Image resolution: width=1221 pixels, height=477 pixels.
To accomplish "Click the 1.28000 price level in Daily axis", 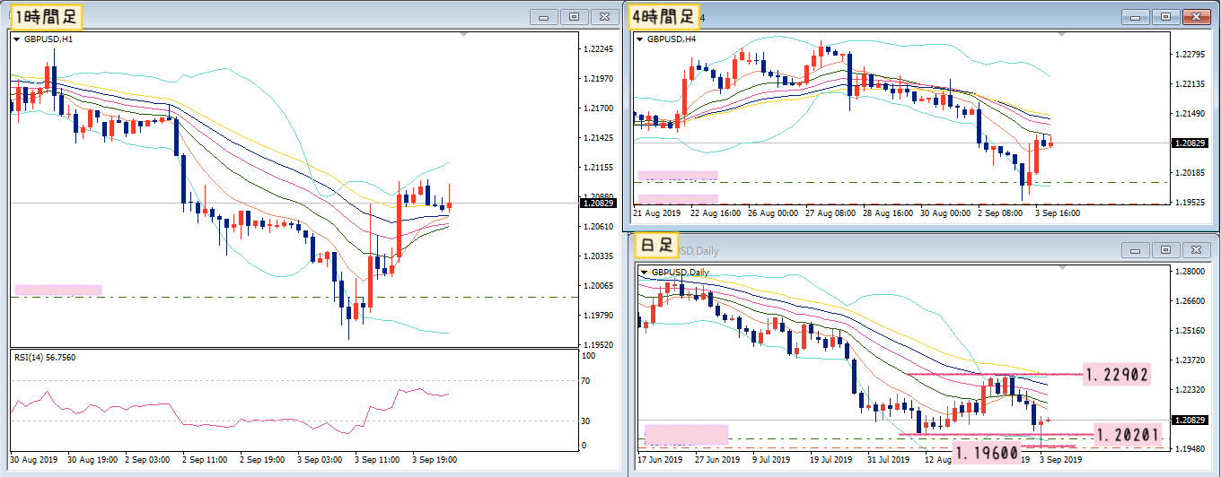I will pyautogui.click(x=1191, y=271).
